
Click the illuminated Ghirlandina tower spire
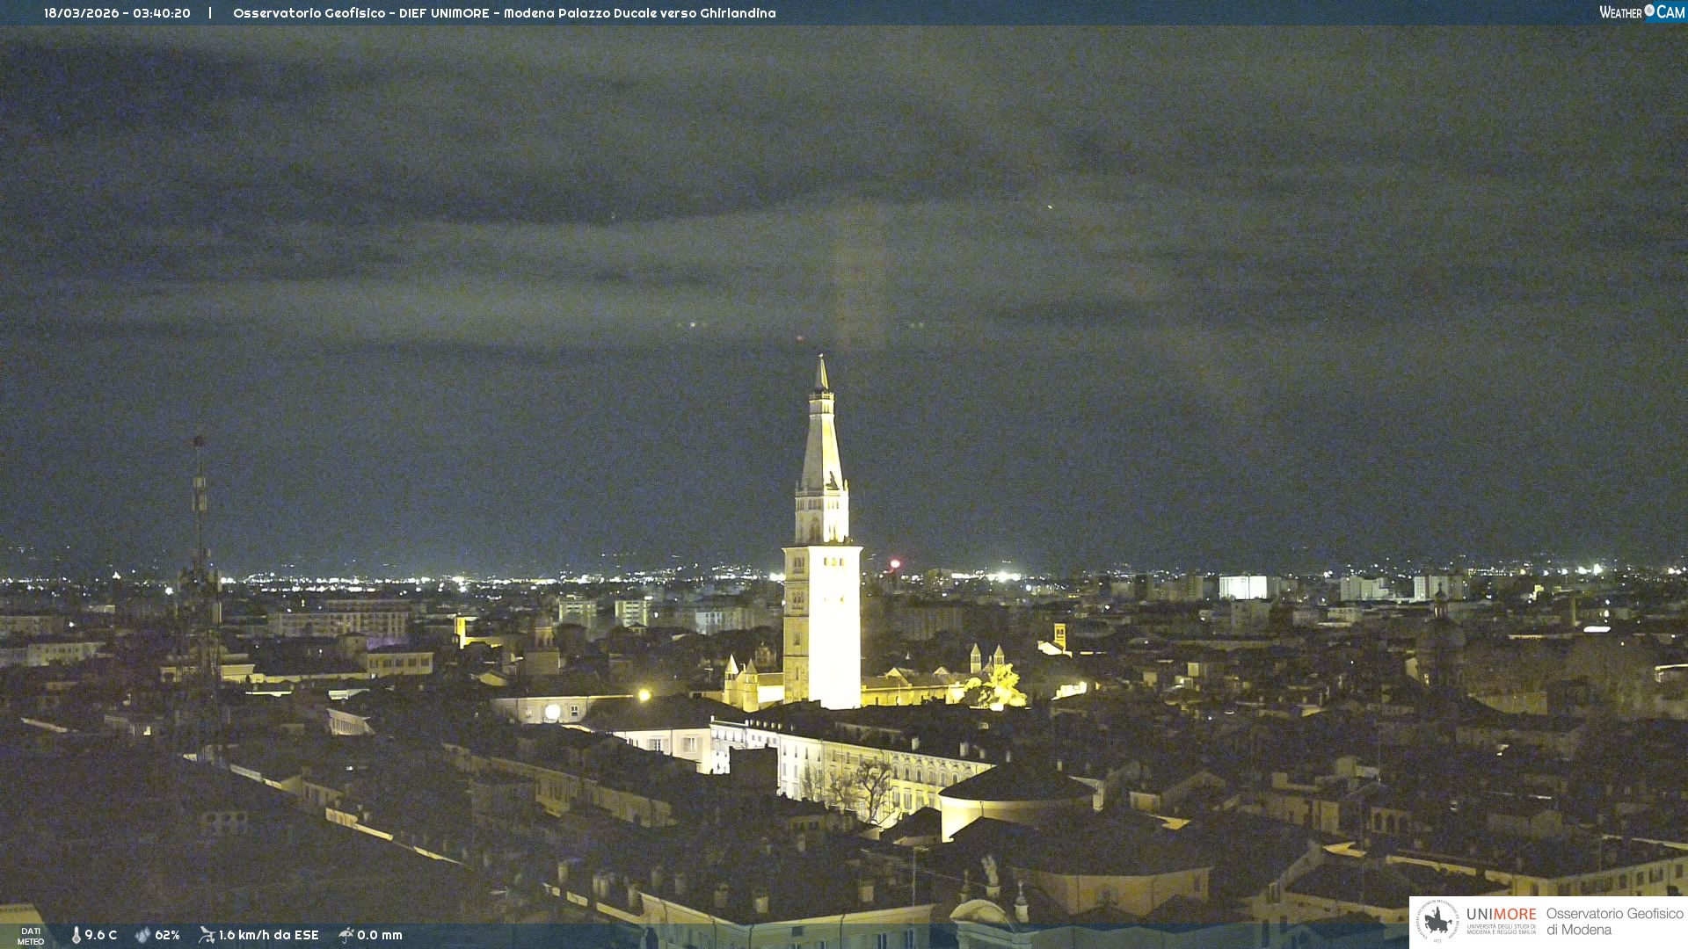822,439
